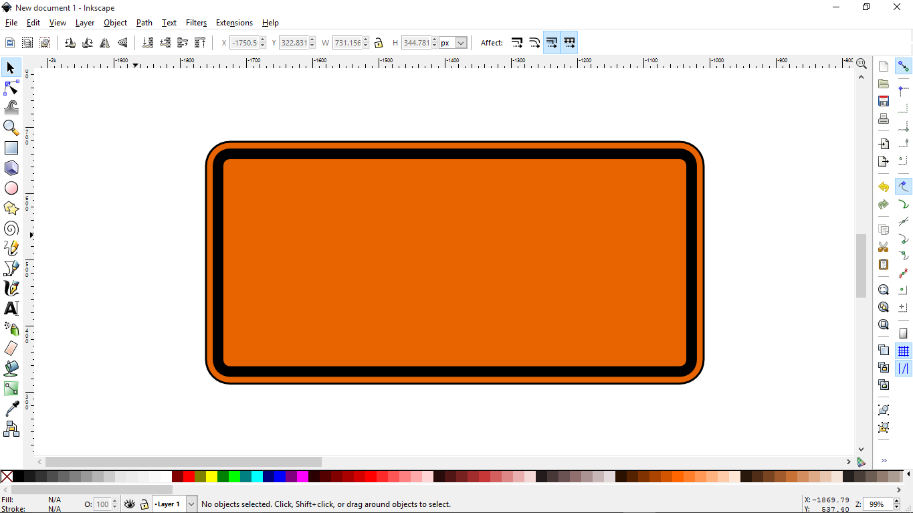Toggle snap to guides button
The width and height of the screenshot is (913, 513).
tap(904, 369)
